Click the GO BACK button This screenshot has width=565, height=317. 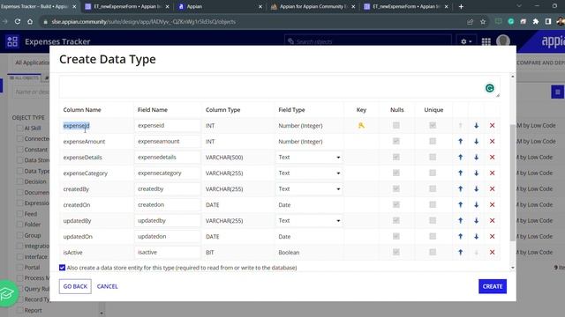[x=75, y=286]
